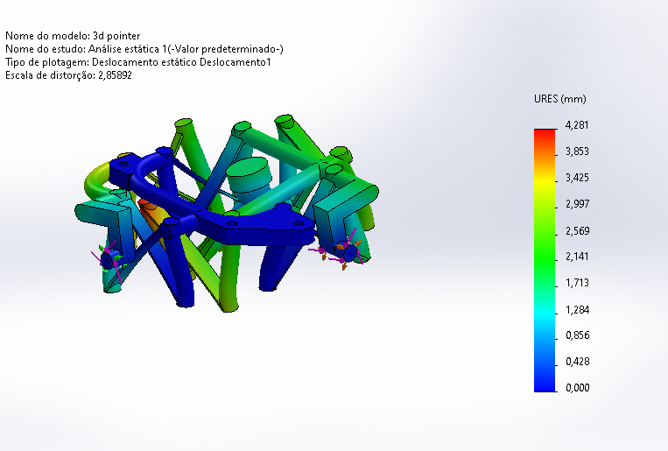The width and height of the screenshot is (668, 451).
Task: Click legend value 3,853
Action: [x=577, y=152]
